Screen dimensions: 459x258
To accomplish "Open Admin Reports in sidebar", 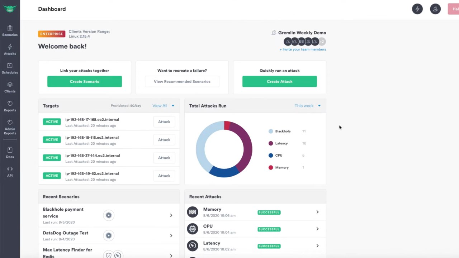I will tap(10, 127).
